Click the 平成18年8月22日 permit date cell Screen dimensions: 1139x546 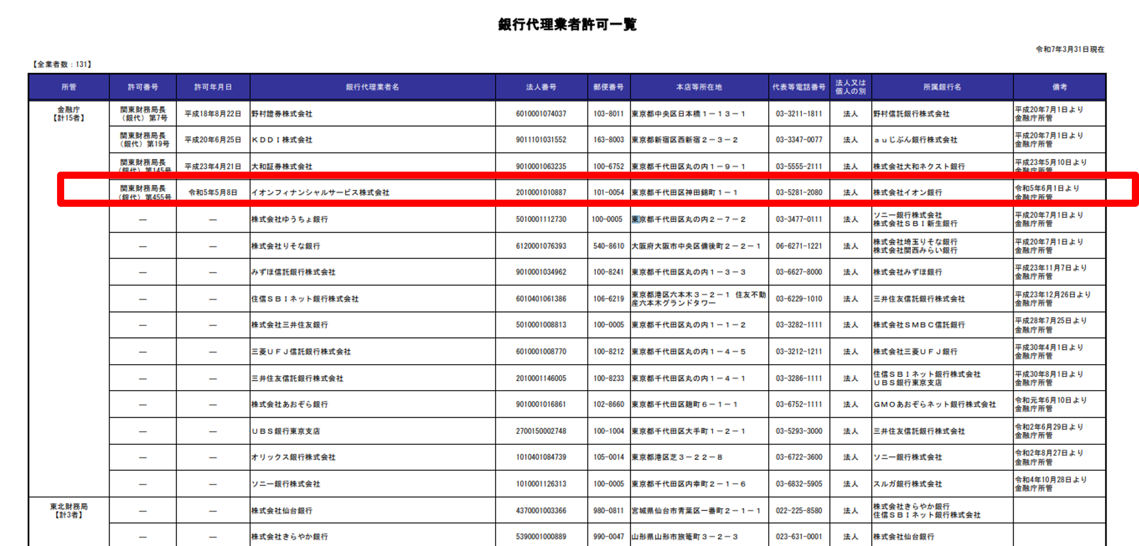(213, 114)
